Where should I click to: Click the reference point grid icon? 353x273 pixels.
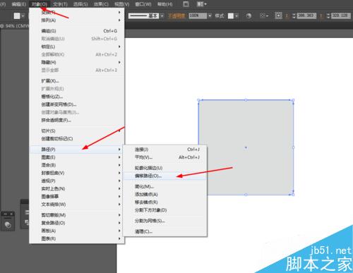pos(278,16)
